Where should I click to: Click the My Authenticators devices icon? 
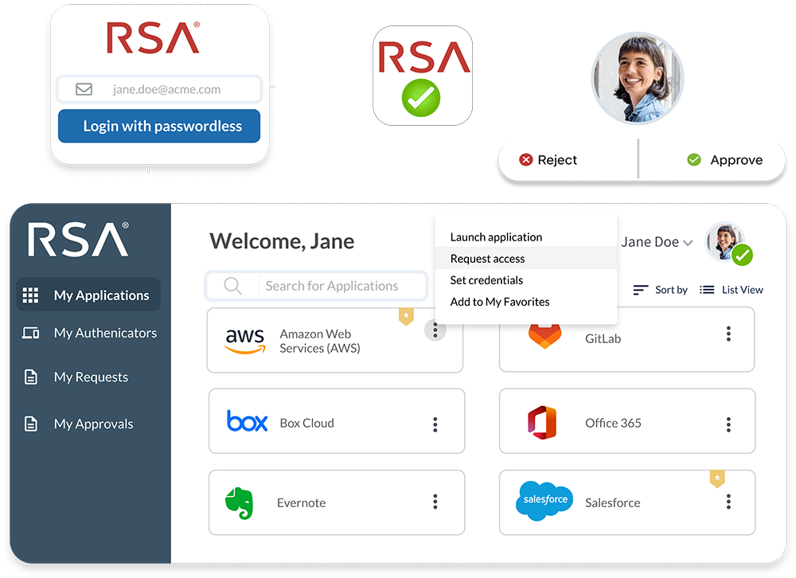click(30, 334)
